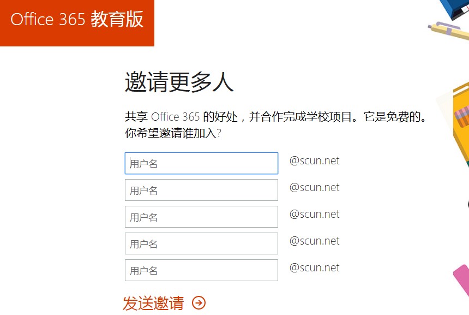Click the @scun.net label beside fourth field
The width and height of the screenshot is (469, 315).
click(314, 241)
